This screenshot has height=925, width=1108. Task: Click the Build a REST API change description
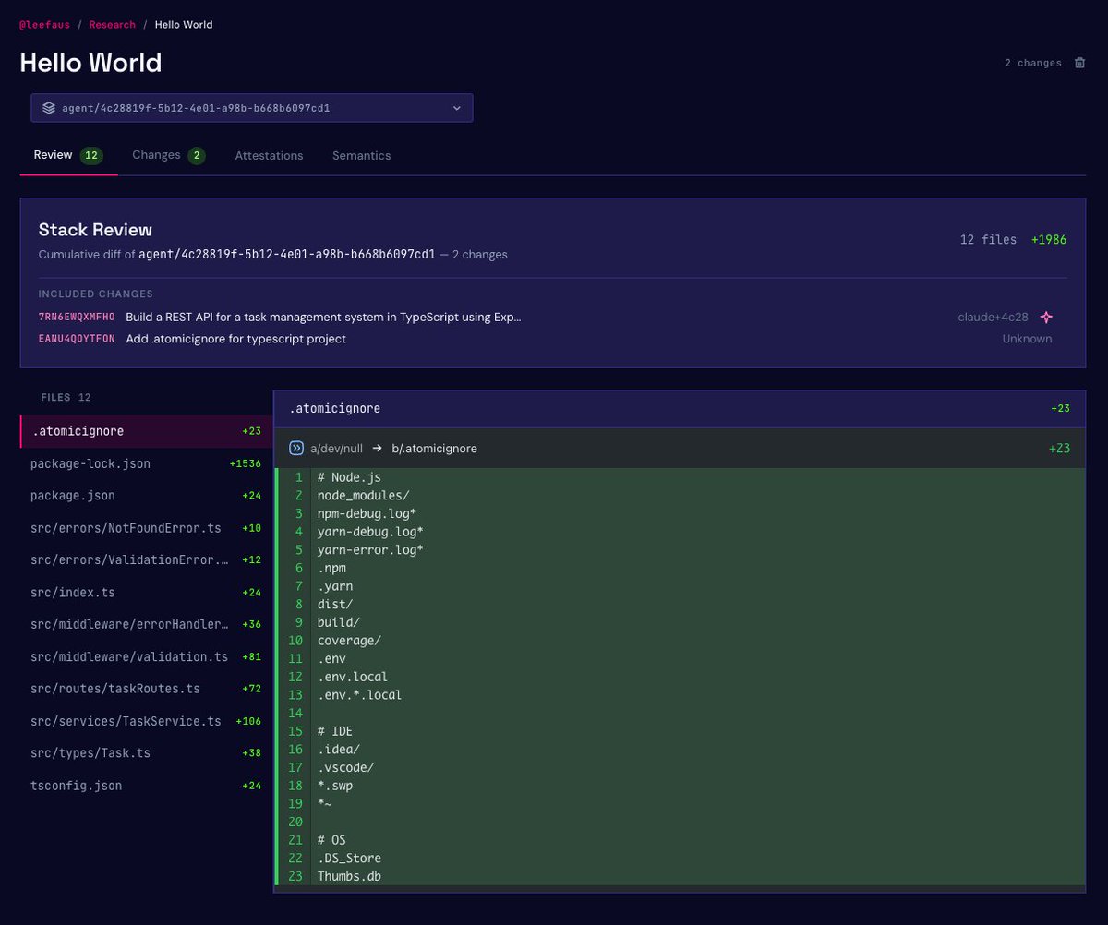pos(323,317)
